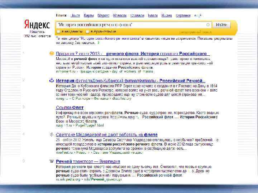Clear the search query with the round icon
Screen dimensions: 258x193
(208, 25)
